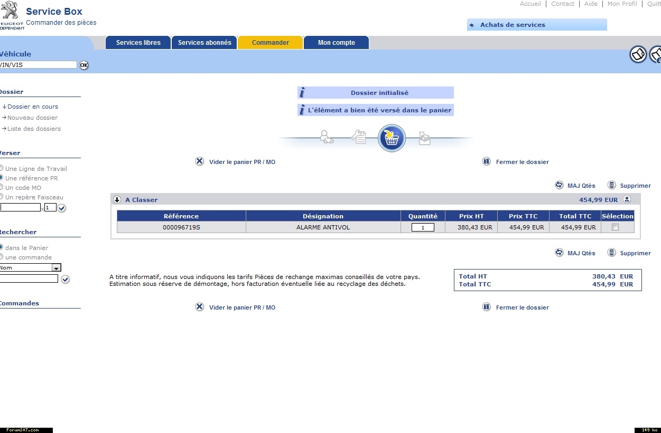Image resolution: width=661 pixels, height=433 pixels.
Task: Click the top MAJ Qtés refresh icon
Action: point(559,185)
